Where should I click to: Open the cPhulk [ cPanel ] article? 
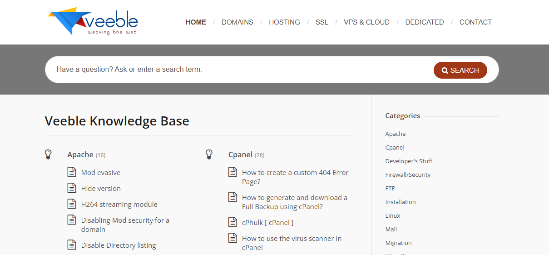point(267,223)
